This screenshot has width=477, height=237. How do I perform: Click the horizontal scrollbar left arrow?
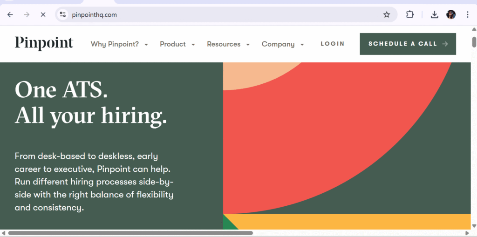(3, 233)
